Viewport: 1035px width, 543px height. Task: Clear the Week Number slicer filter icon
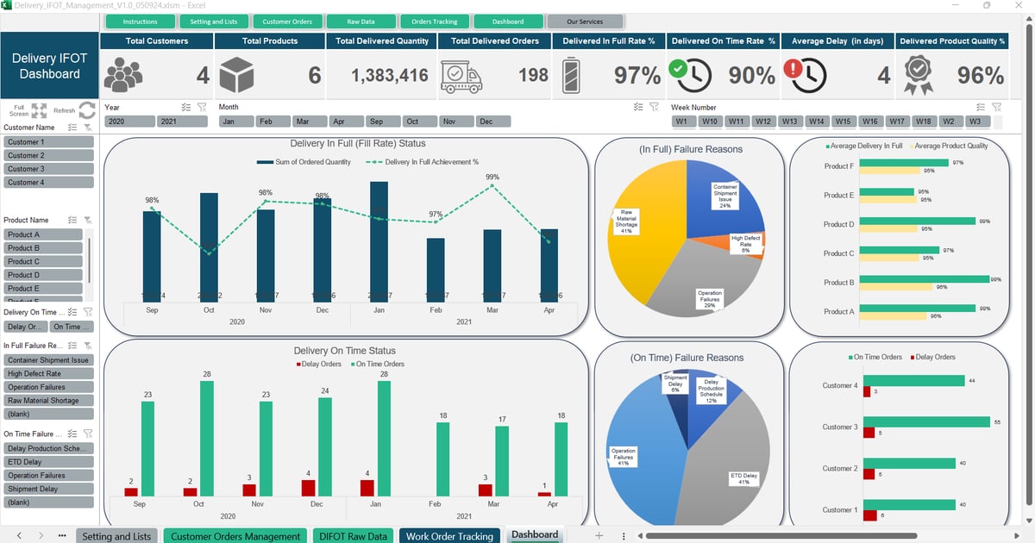[x=996, y=107]
